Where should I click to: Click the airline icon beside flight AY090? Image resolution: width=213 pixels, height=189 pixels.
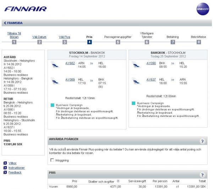136,65
